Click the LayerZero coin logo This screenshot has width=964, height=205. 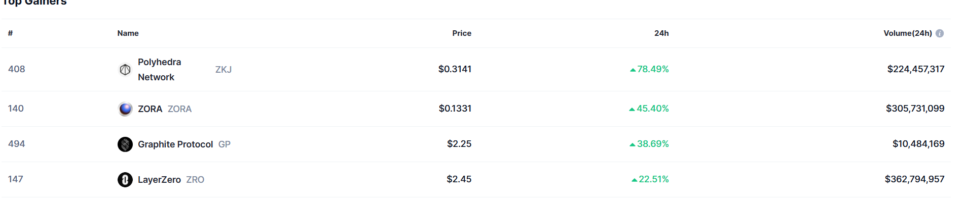(x=125, y=180)
